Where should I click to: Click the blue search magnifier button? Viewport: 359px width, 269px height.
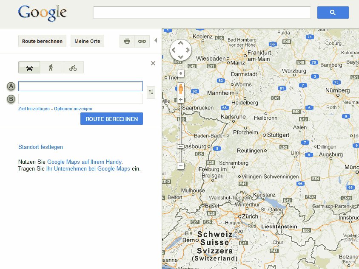333,13
